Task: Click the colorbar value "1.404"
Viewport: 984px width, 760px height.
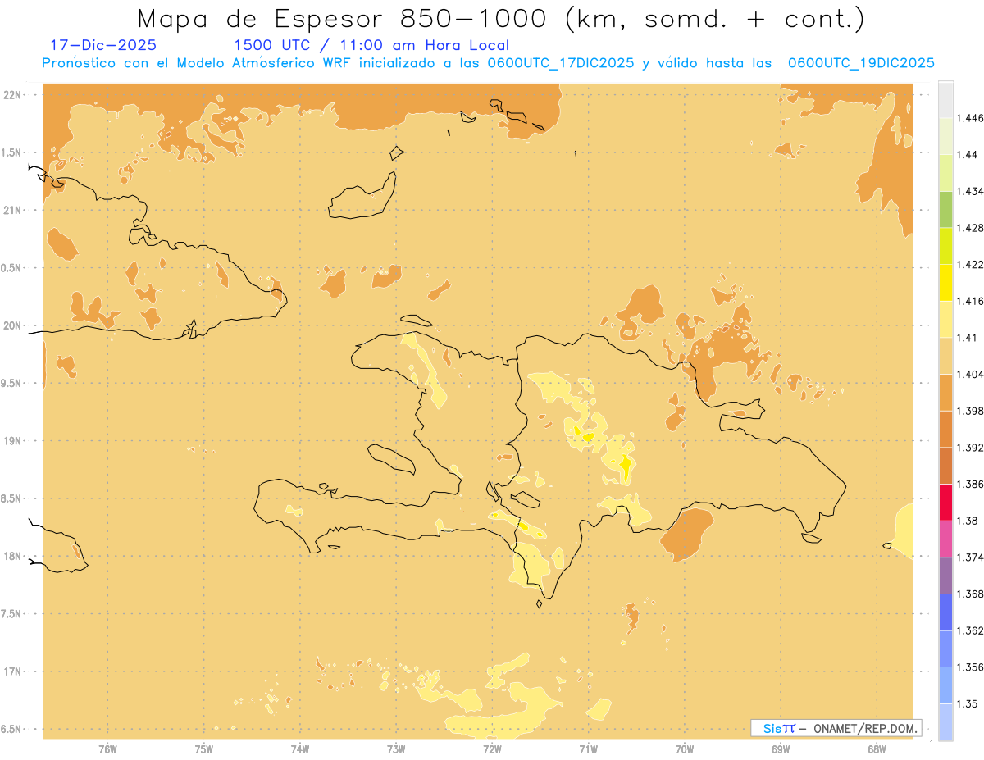Action: 972,375
